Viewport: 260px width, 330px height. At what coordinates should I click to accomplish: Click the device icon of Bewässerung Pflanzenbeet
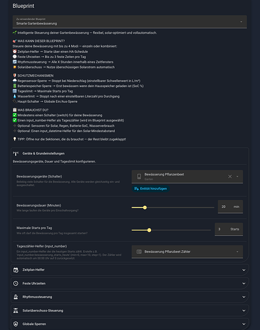pos(139,176)
